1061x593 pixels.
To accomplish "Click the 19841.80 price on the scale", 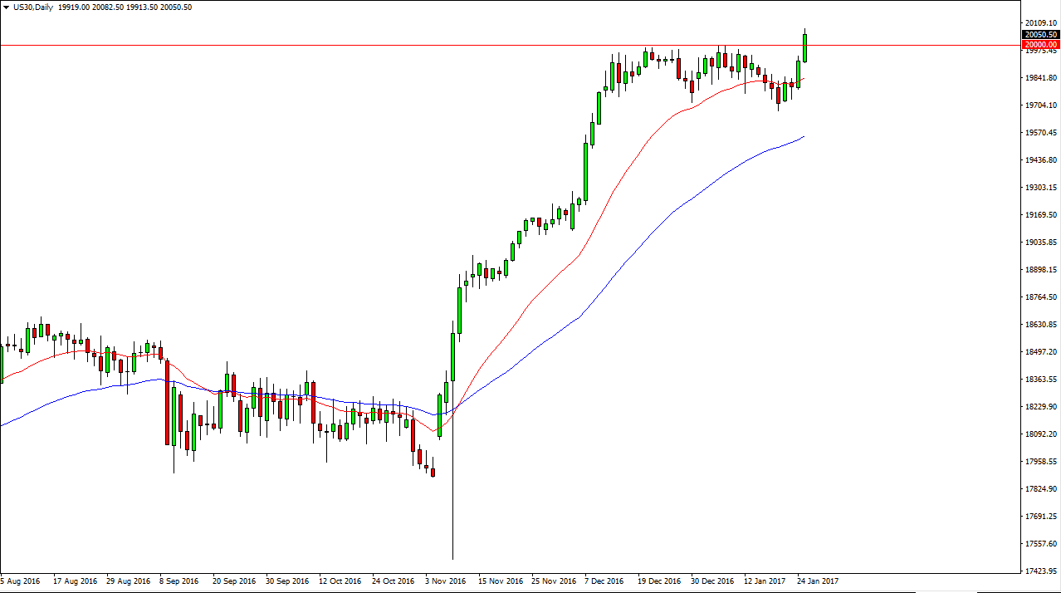I will pos(1040,78).
